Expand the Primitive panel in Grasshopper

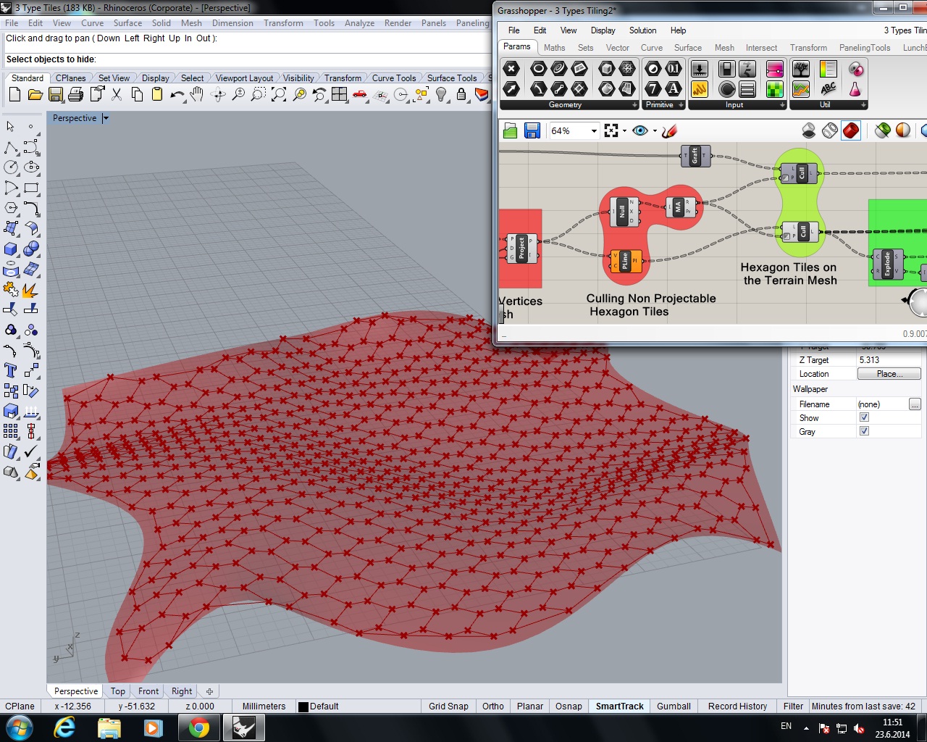coord(681,105)
